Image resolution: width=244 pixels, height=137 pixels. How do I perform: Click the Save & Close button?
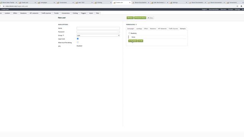[x=140, y=18]
